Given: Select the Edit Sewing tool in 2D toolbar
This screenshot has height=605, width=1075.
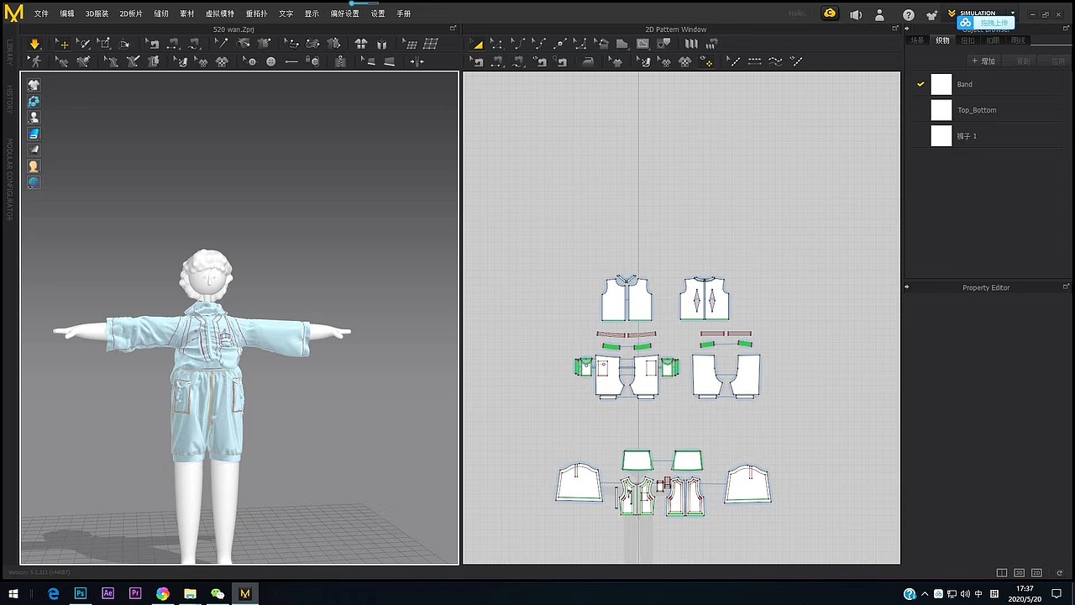Looking at the screenshot, I should (x=478, y=61).
